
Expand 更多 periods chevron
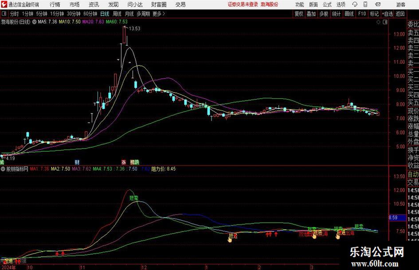(x=164, y=14)
